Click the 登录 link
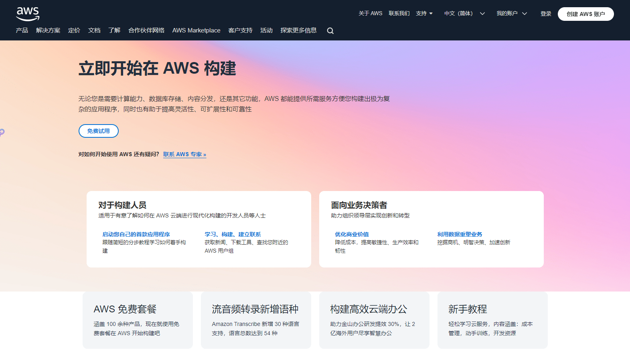 point(546,14)
